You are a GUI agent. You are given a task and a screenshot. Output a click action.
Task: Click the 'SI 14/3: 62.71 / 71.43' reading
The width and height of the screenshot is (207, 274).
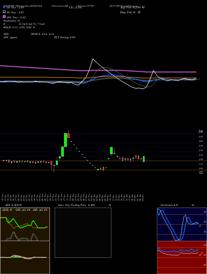(31, 24)
